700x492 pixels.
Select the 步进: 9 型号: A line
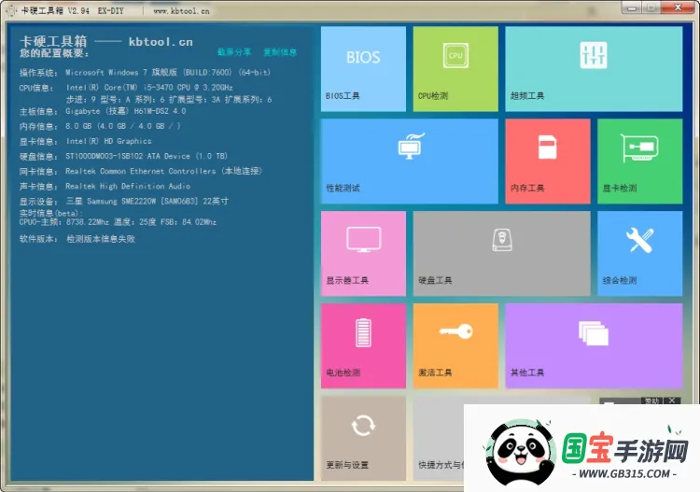[x=169, y=100]
